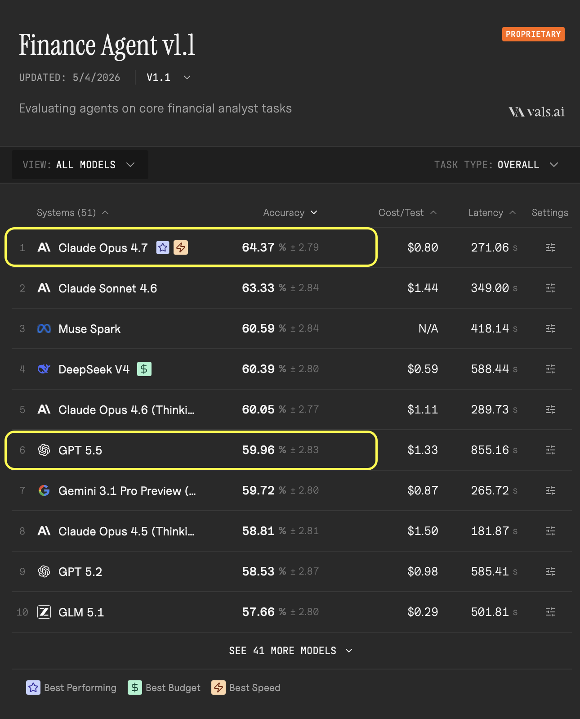Open settings icon for Claude Opus 4.6 row
Screen dimensions: 580x719
[x=550, y=409]
